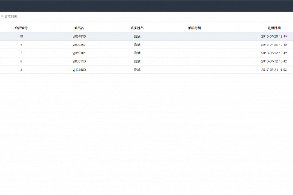
Task: Click 测试 in the yj094635 row
Action: [x=137, y=36]
